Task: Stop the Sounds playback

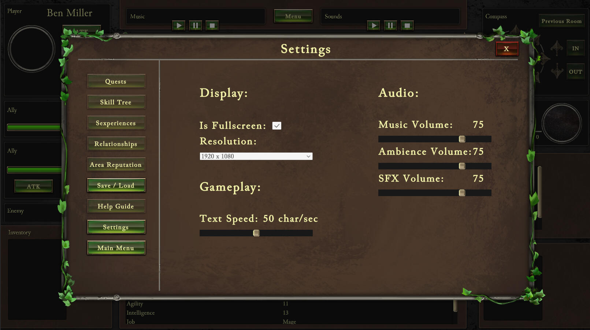Action: pyautogui.click(x=407, y=26)
